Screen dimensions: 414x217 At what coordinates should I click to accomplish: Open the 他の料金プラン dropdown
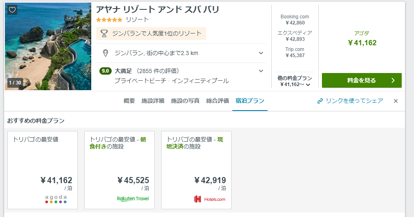295,81
